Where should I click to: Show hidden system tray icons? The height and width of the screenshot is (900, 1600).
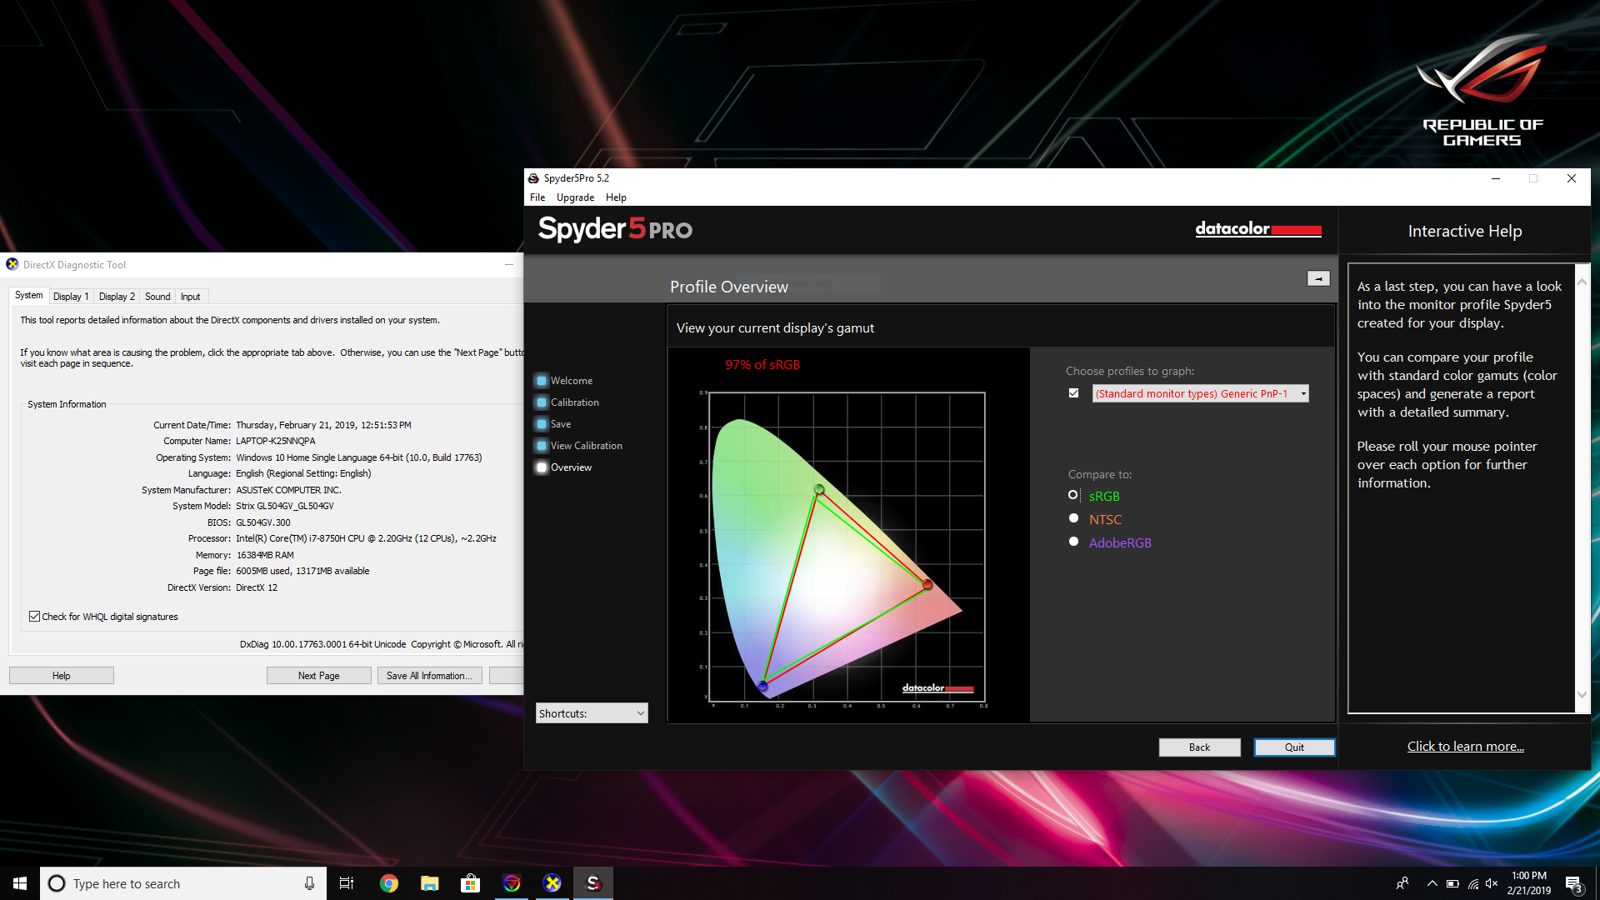tap(1432, 883)
